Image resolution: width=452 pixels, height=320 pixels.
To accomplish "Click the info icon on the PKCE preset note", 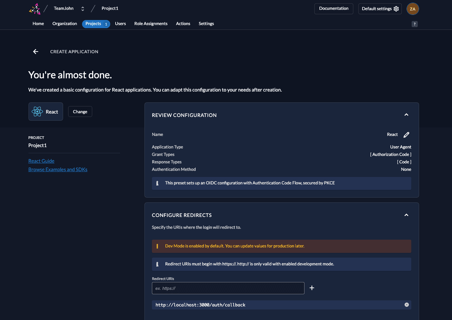I will point(157,183).
